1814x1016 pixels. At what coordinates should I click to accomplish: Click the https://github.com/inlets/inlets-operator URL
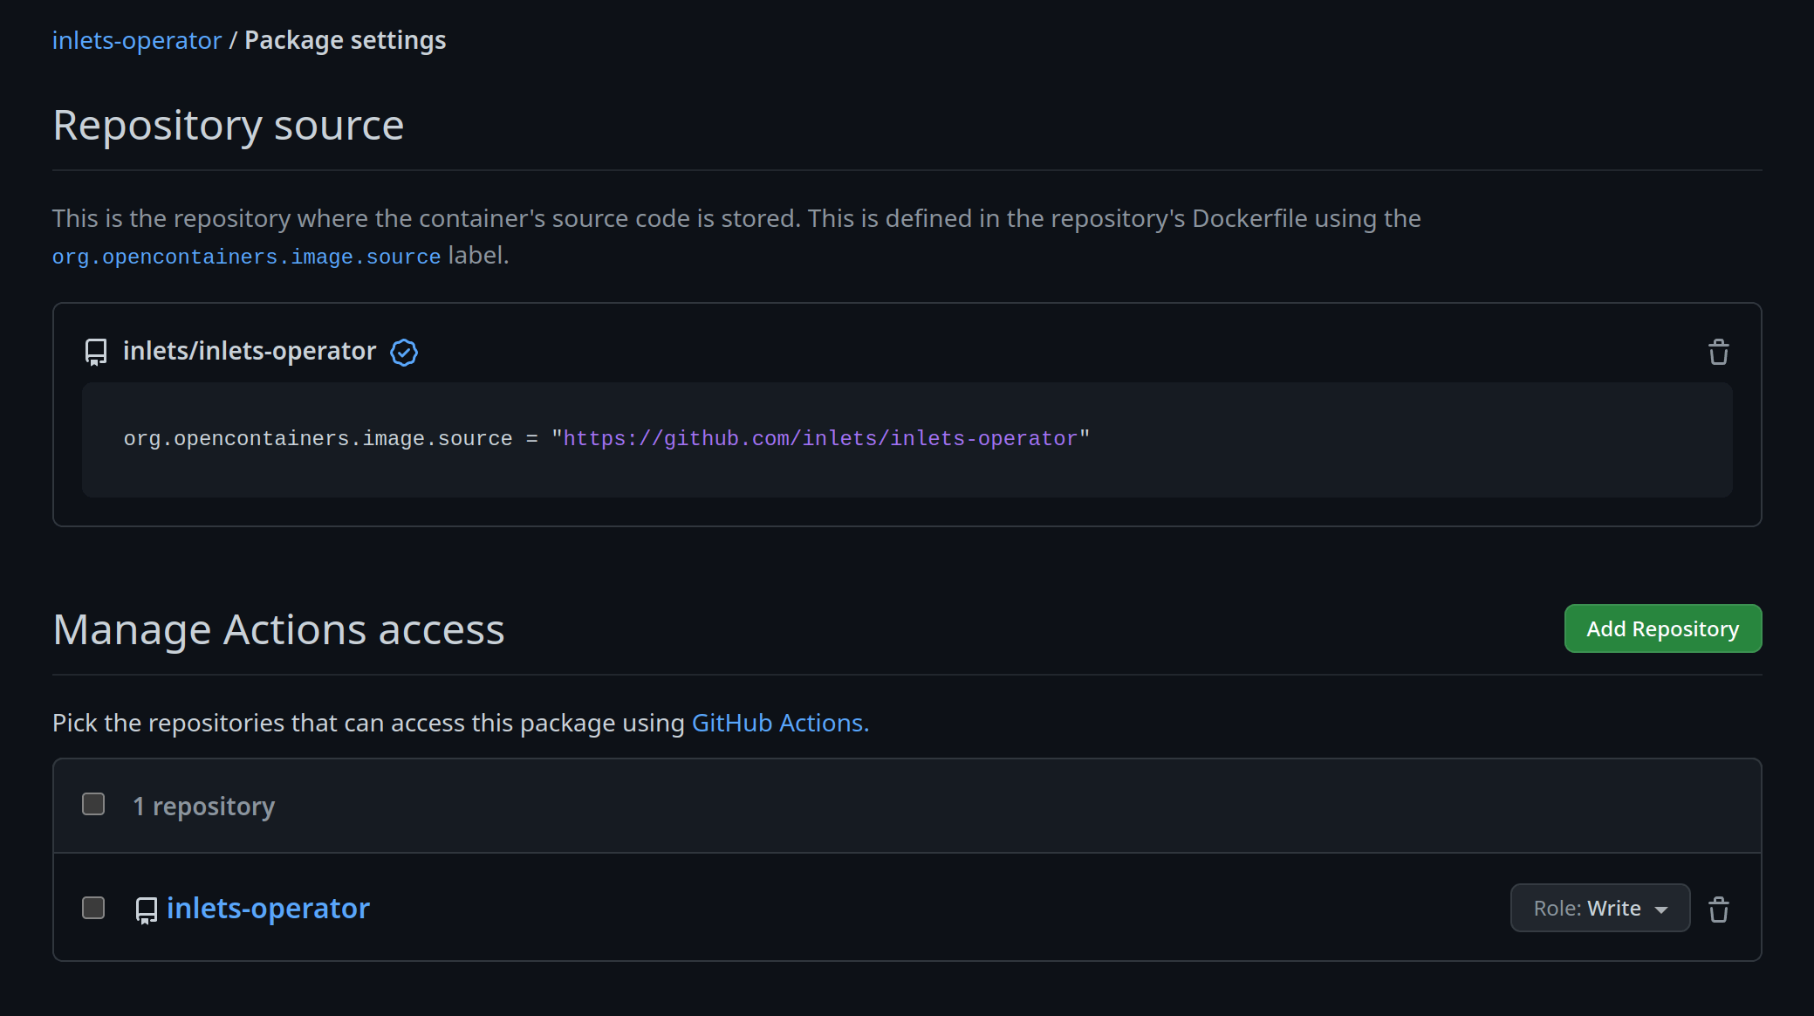(820, 439)
